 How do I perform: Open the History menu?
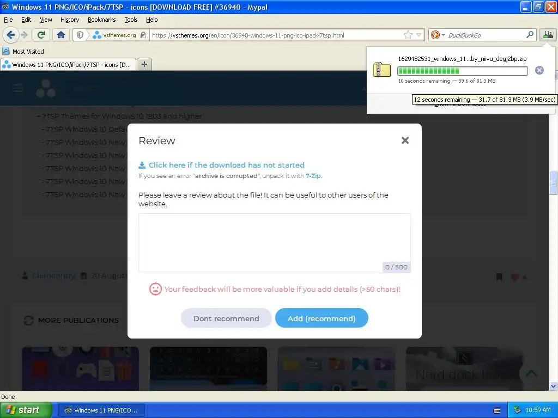69,20
